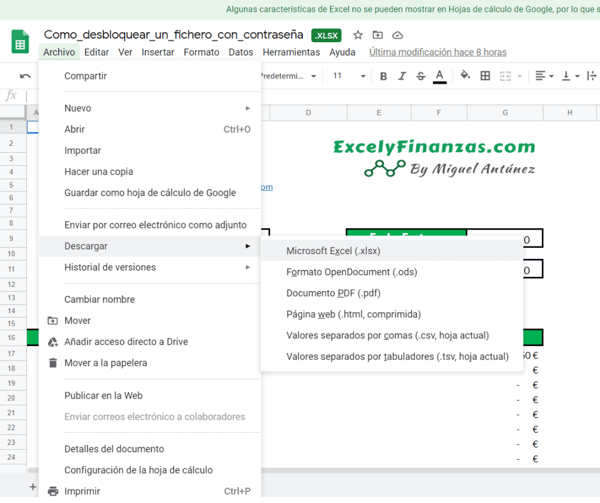Open the fill color bucket
This screenshot has width=600, height=503.
click(465, 76)
